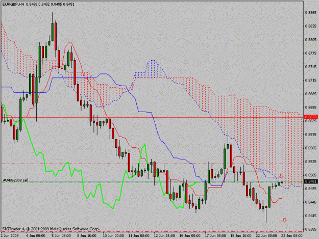Click the 5 Jun 08:00 time label
319x239 pixels.
[61, 236]
